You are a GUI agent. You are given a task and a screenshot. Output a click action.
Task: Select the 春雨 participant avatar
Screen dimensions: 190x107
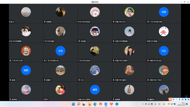95,90
